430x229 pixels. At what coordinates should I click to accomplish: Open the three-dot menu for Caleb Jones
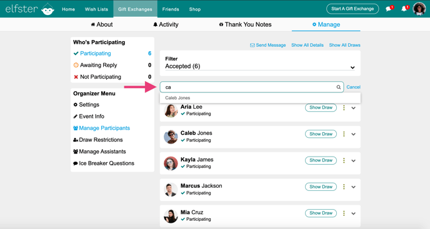[344, 134]
